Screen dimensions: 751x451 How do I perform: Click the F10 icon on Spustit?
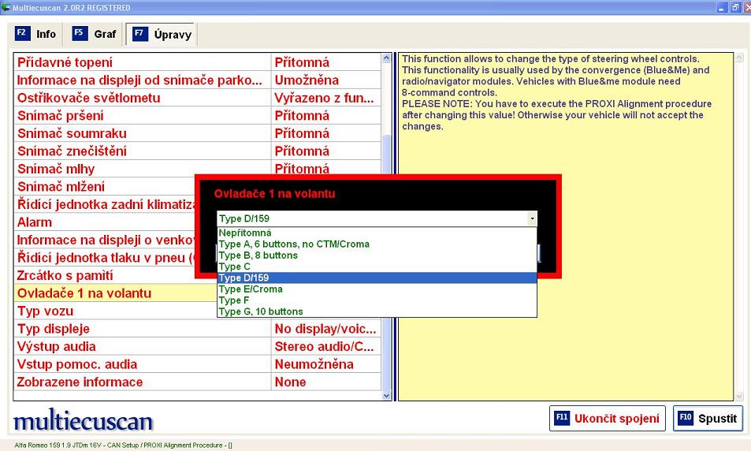click(x=686, y=418)
